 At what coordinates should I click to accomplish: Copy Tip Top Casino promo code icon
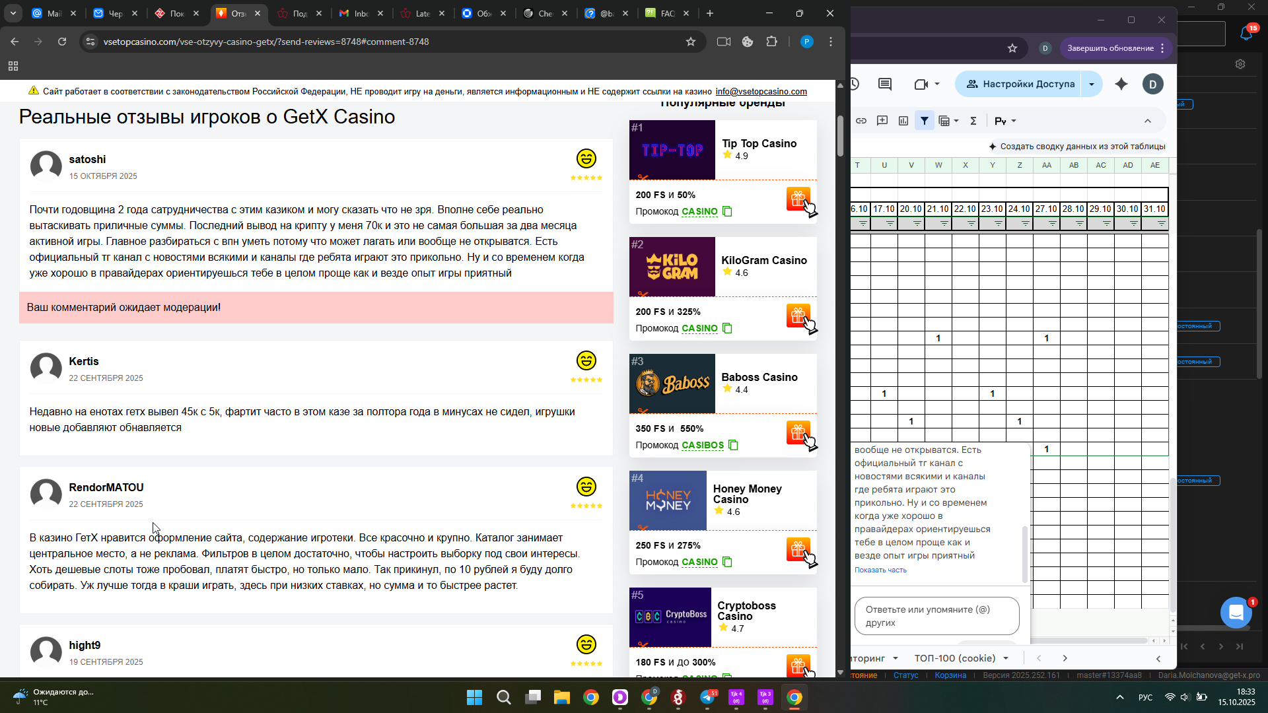(x=727, y=211)
